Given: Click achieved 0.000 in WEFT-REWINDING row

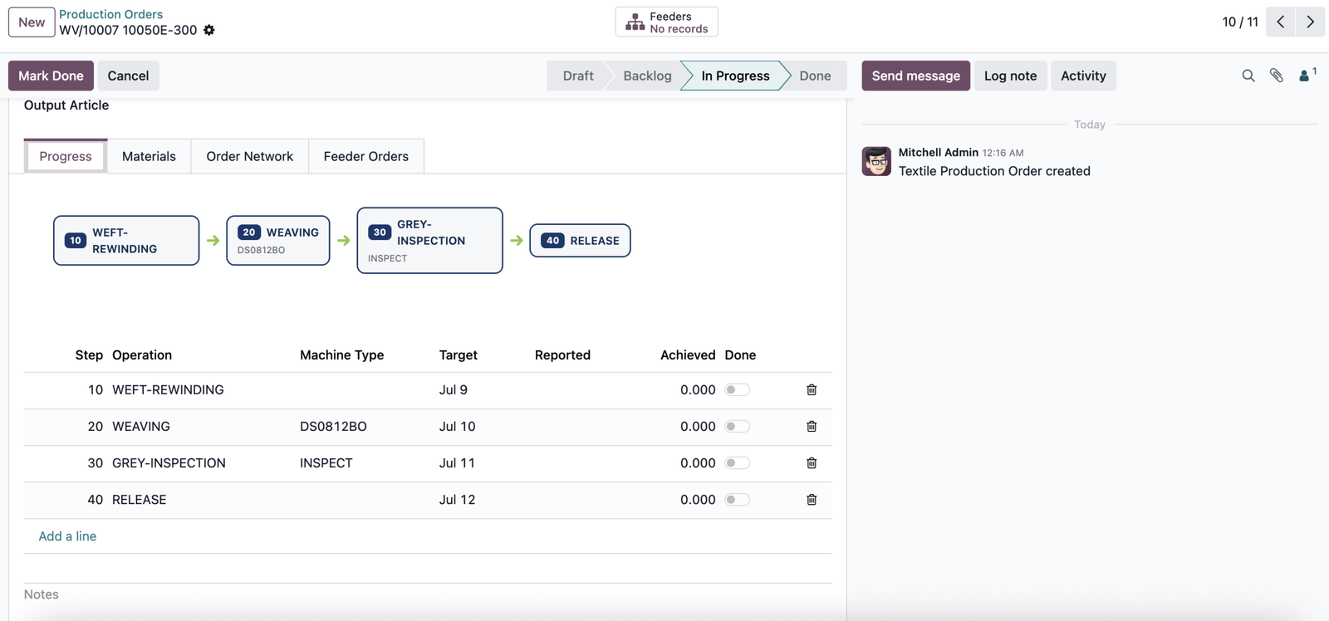Looking at the screenshot, I should tap(698, 390).
